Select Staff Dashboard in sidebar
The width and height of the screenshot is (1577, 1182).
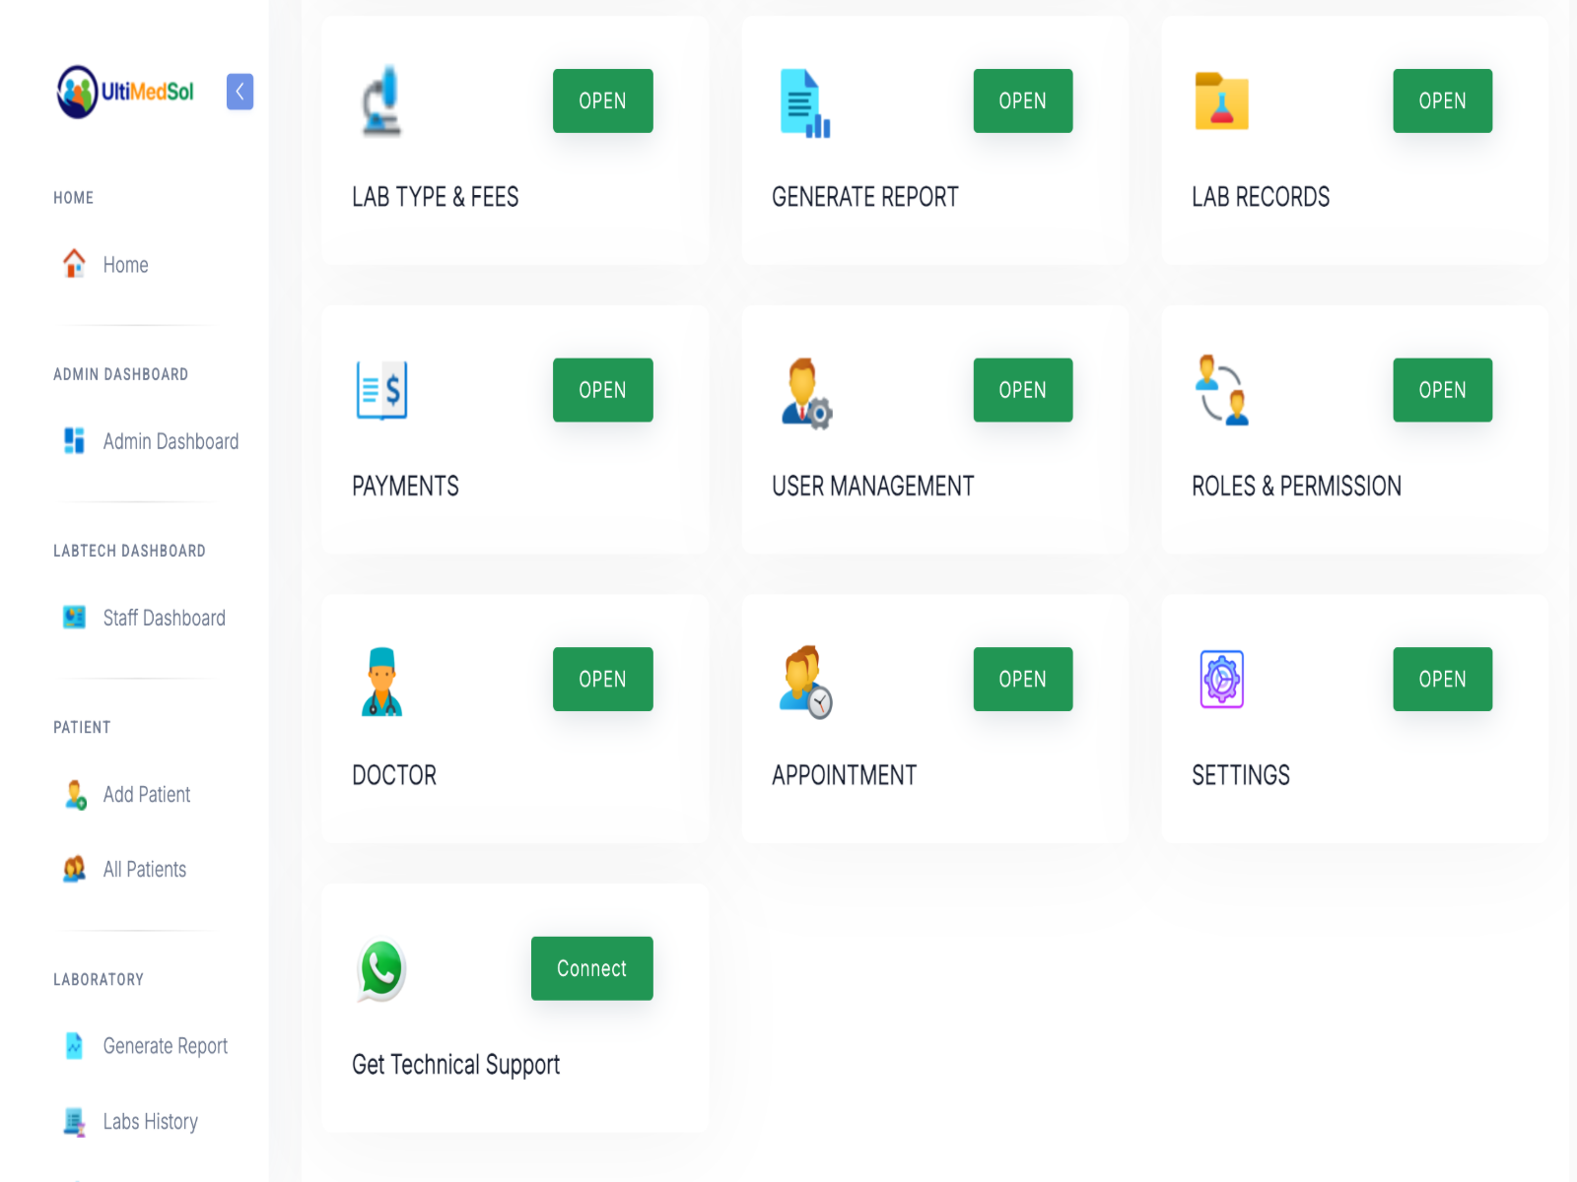coord(164,618)
